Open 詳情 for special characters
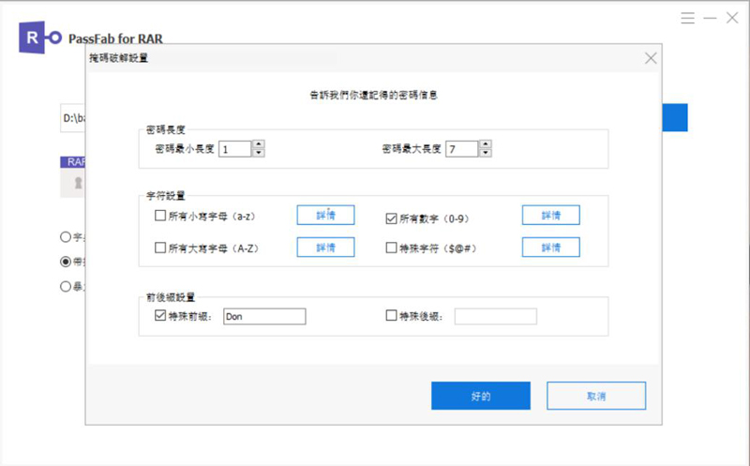The height and width of the screenshot is (466, 750). click(x=550, y=248)
